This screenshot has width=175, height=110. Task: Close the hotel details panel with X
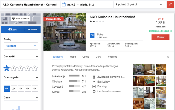coord(168,57)
